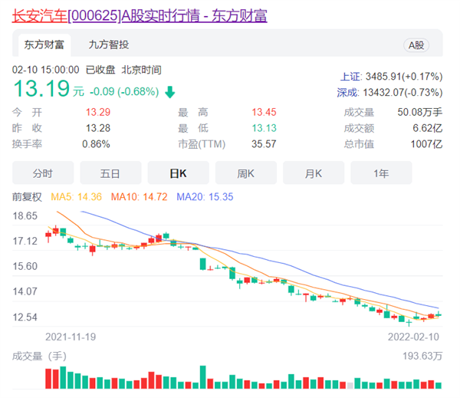This screenshot has height=398, width=460.
Task: Click the 12.54 price axis label
Action: click(x=25, y=317)
